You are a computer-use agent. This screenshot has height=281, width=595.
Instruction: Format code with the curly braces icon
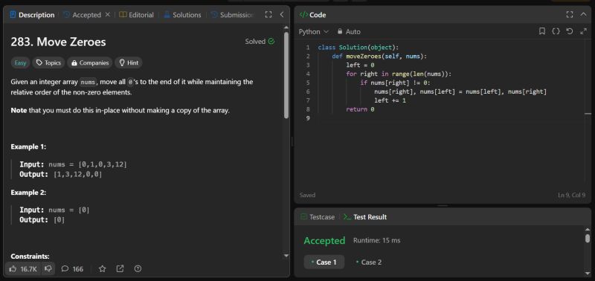point(556,31)
